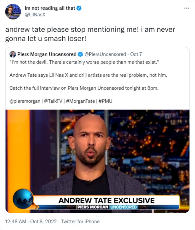This screenshot has width=195, height=230.
Task: Open the @piersmorgan mention
Action: pos(25,101)
